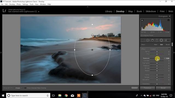Expand the top panel arrow
The image size is (175, 98).
coord(87,7)
